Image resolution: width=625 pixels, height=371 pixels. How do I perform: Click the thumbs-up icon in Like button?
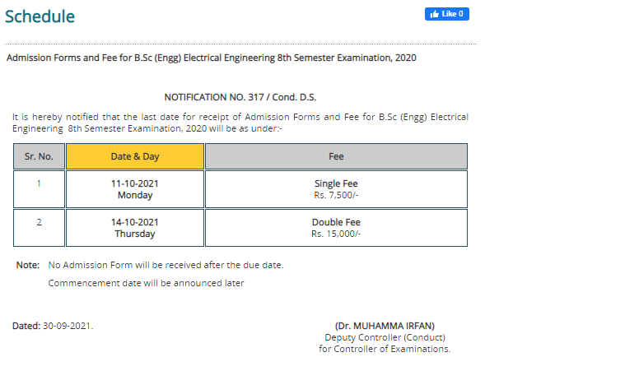435,14
